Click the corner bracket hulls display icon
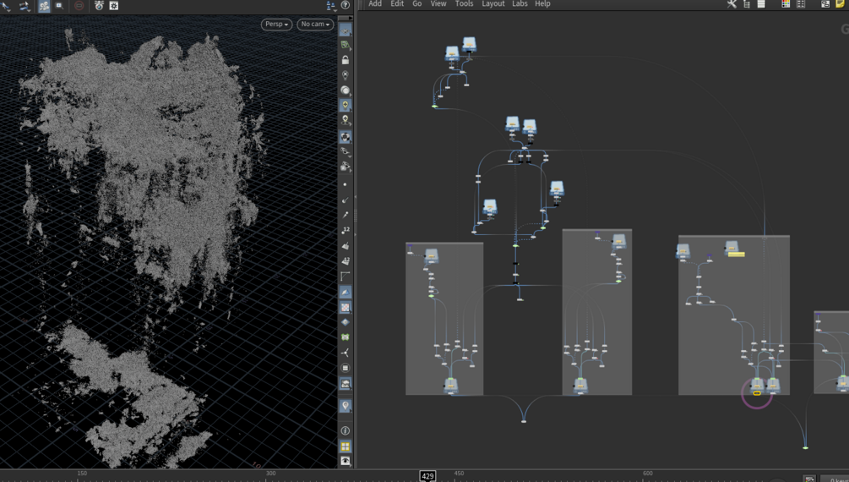 [345, 276]
